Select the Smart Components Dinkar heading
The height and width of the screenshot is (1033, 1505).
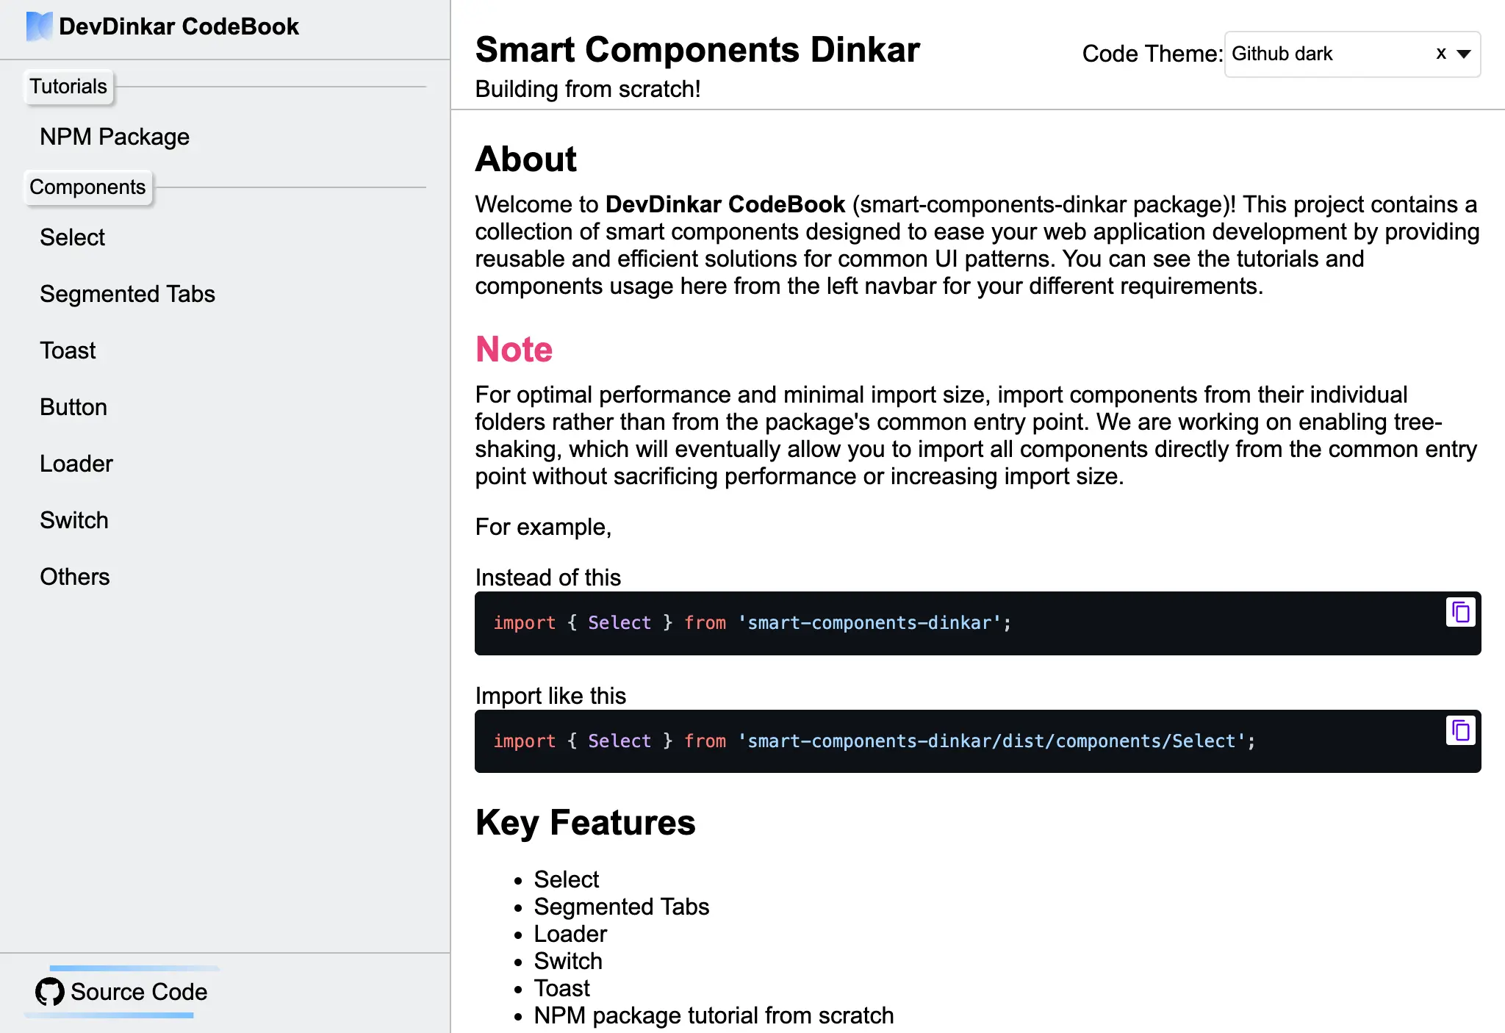tap(697, 48)
